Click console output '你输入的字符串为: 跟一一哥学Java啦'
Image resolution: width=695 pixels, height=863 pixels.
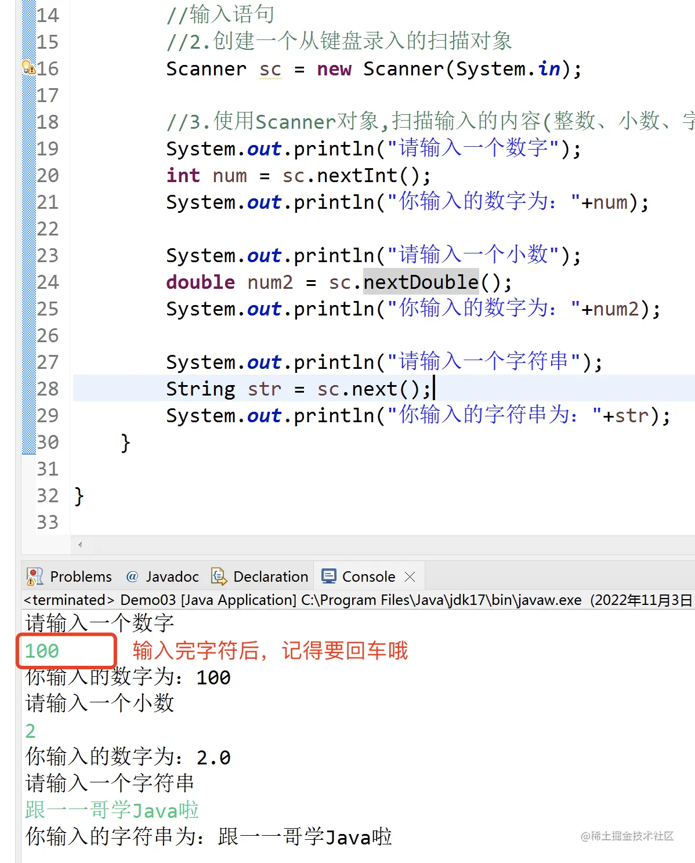(x=209, y=836)
